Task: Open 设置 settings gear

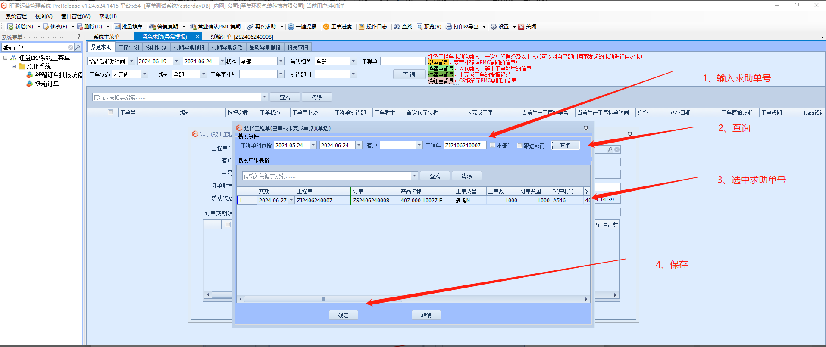Action: (500, 27)
